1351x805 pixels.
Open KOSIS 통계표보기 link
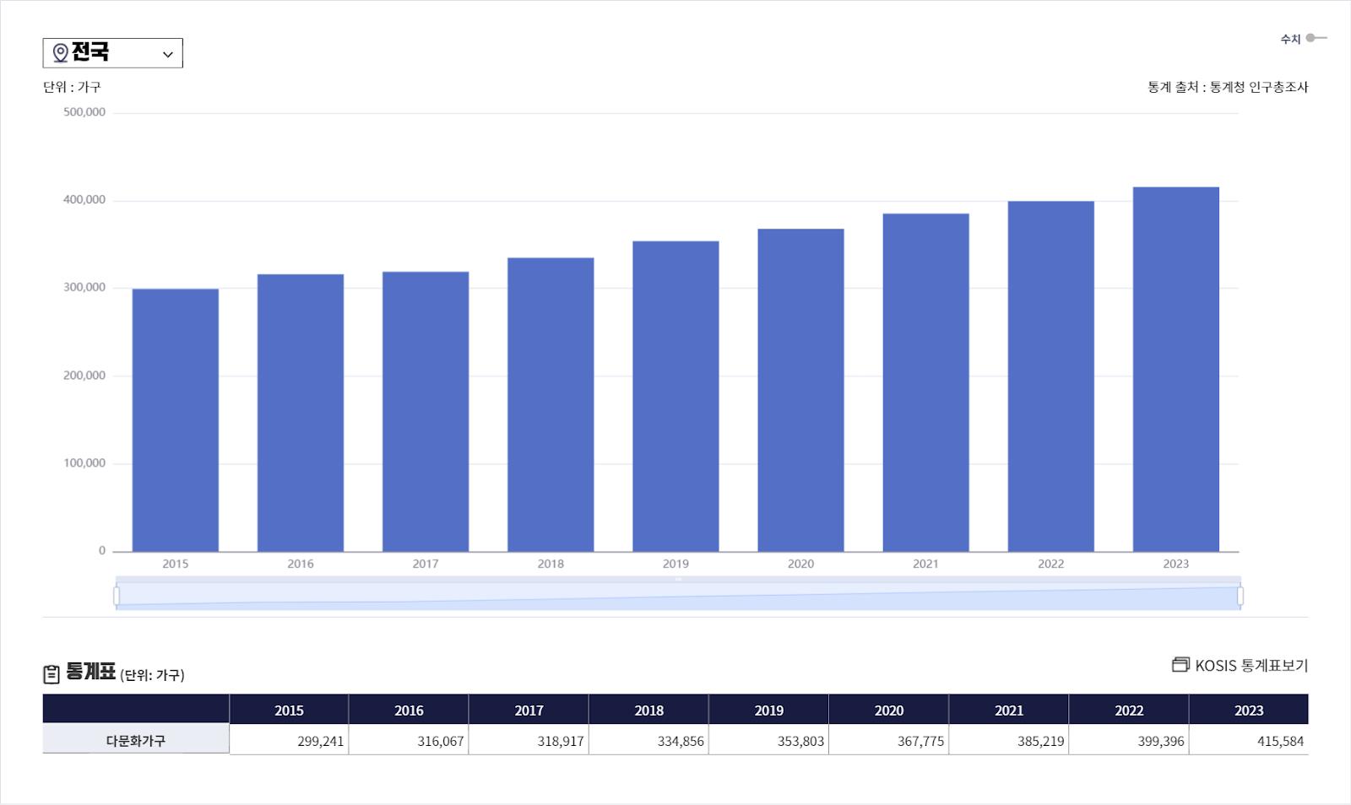tap(1251, 666)
